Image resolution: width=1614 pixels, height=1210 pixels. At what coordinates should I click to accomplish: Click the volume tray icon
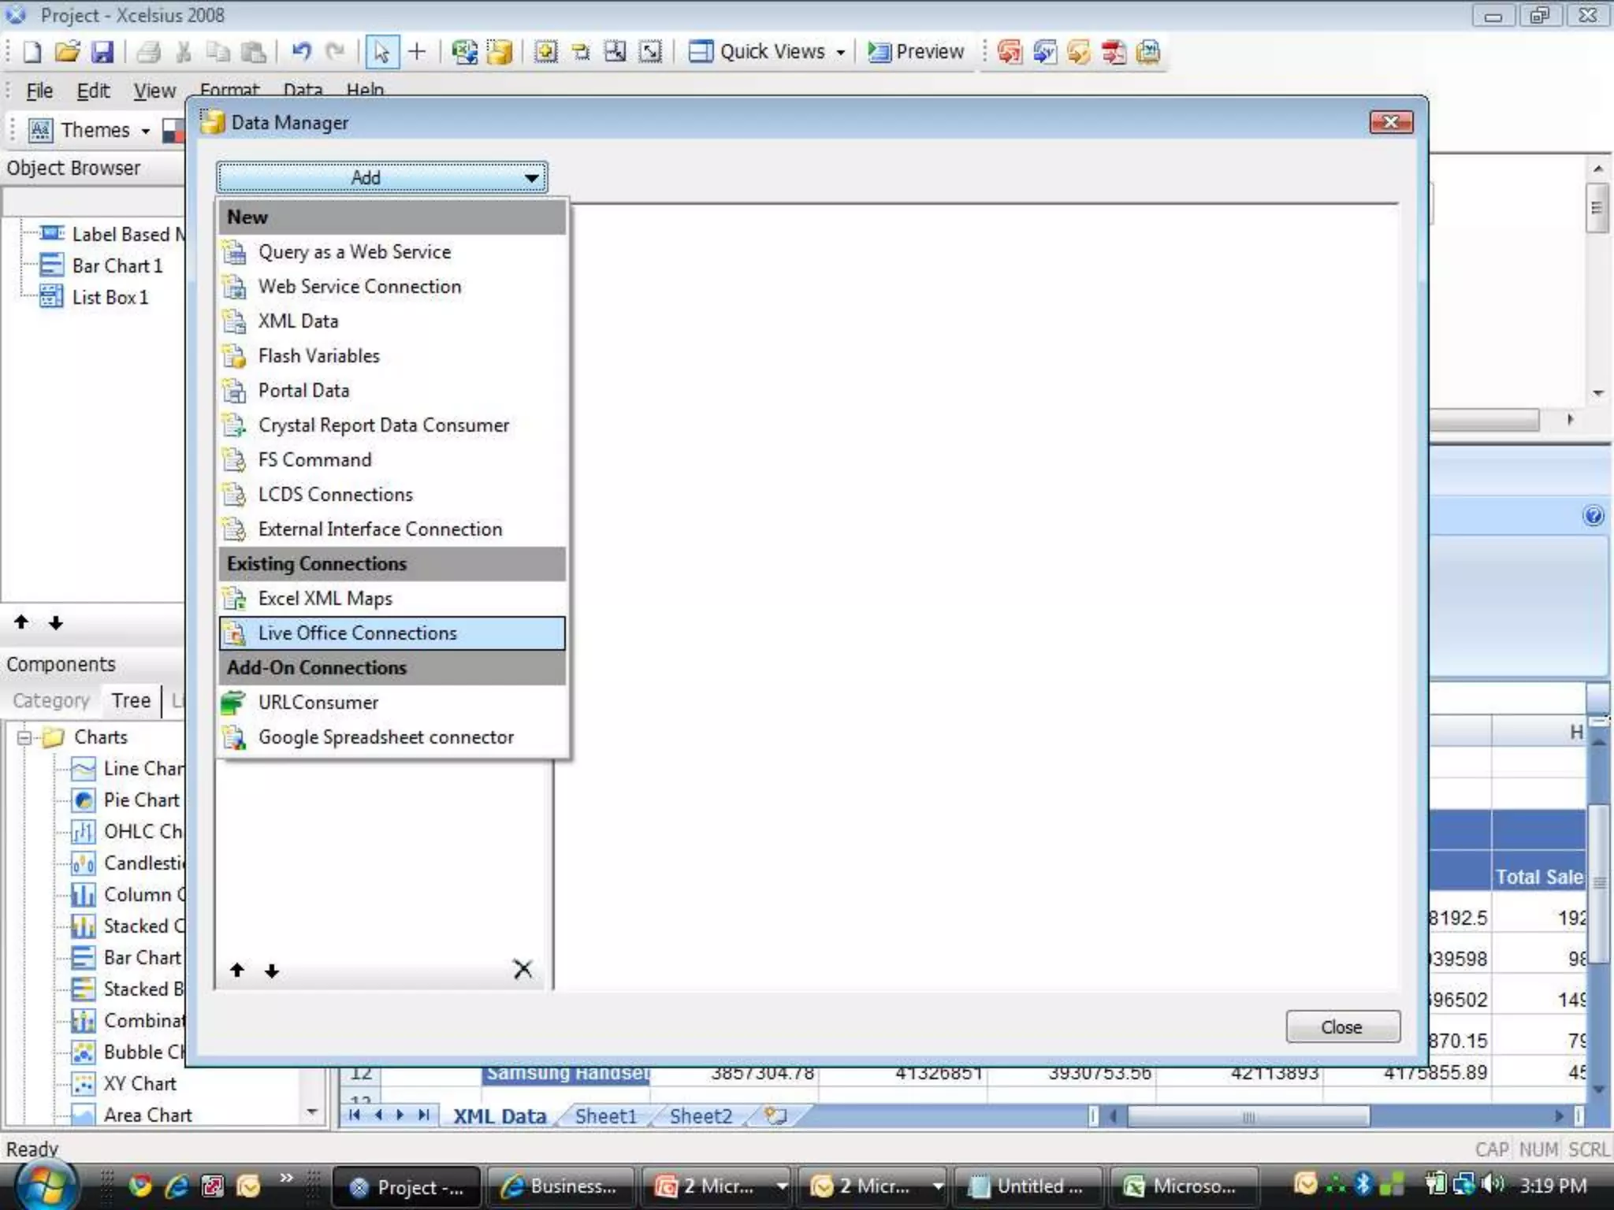click(x=1493, y=1184)
